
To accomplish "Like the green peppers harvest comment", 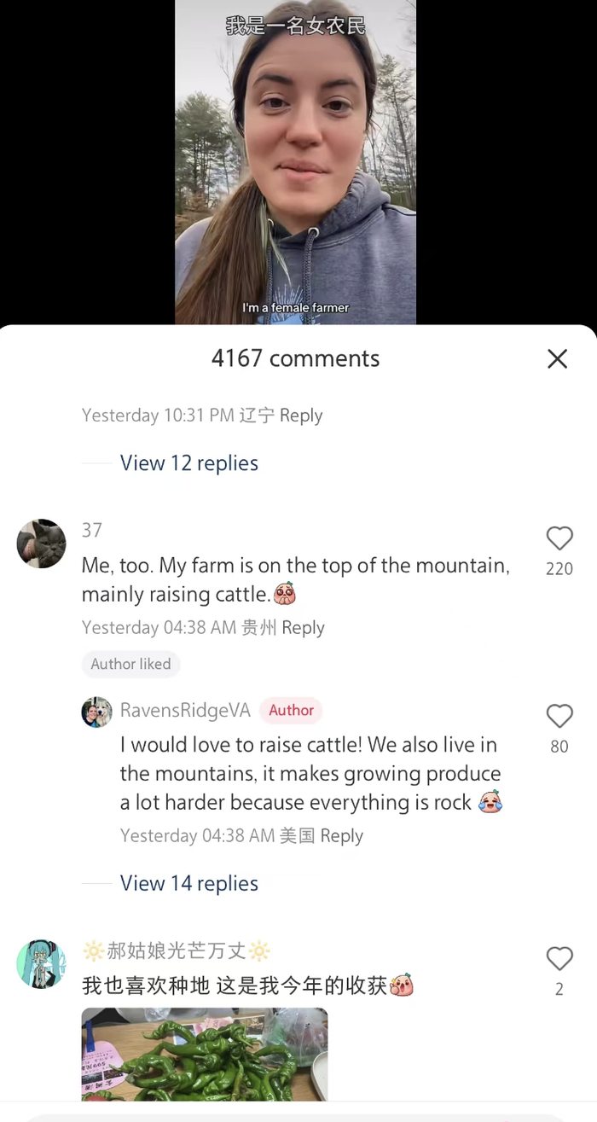I will point(559,960).
